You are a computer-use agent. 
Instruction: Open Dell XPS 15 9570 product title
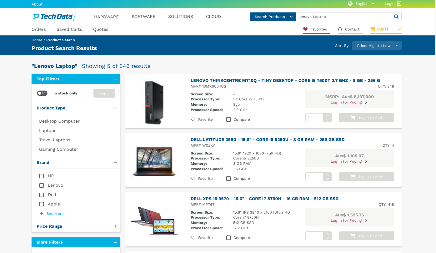[x=264, y=199]
